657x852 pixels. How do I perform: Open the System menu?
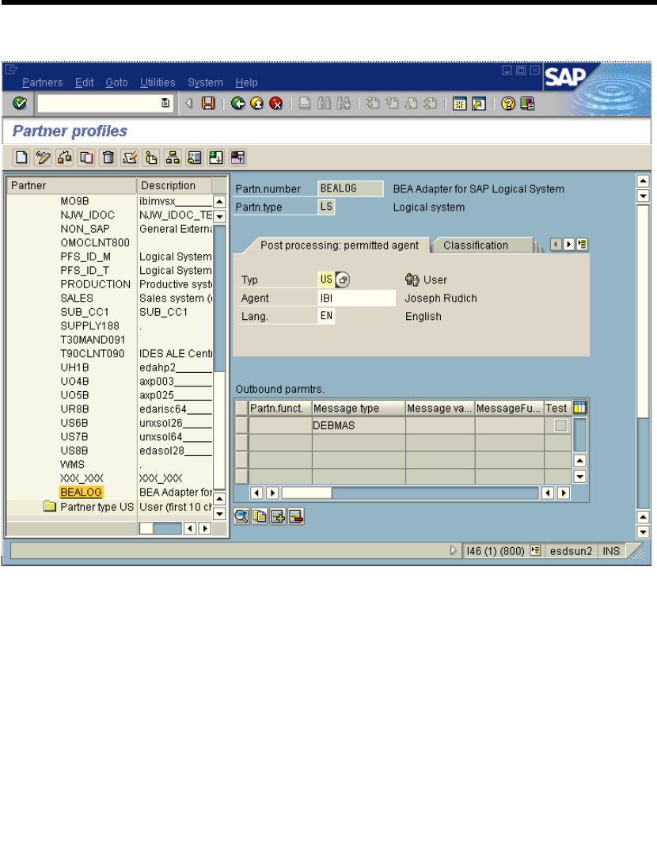pyautogui.click(x=205, y=82)
